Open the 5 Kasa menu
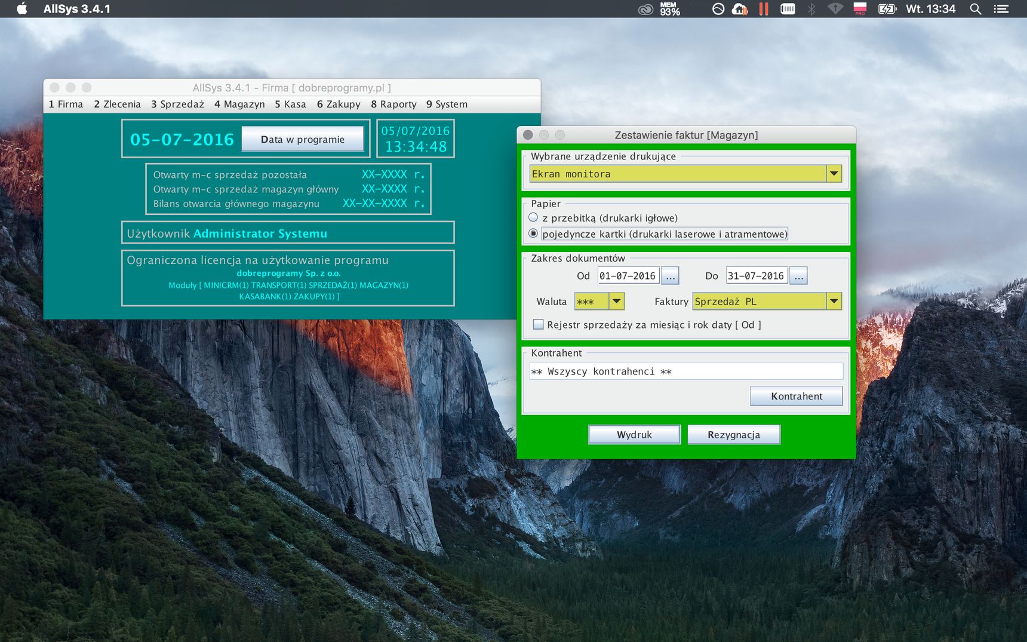Screen dimensions: 1027x642 [290, 104]
